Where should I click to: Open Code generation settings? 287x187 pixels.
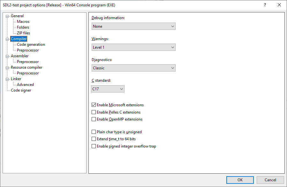pos(31,45)
